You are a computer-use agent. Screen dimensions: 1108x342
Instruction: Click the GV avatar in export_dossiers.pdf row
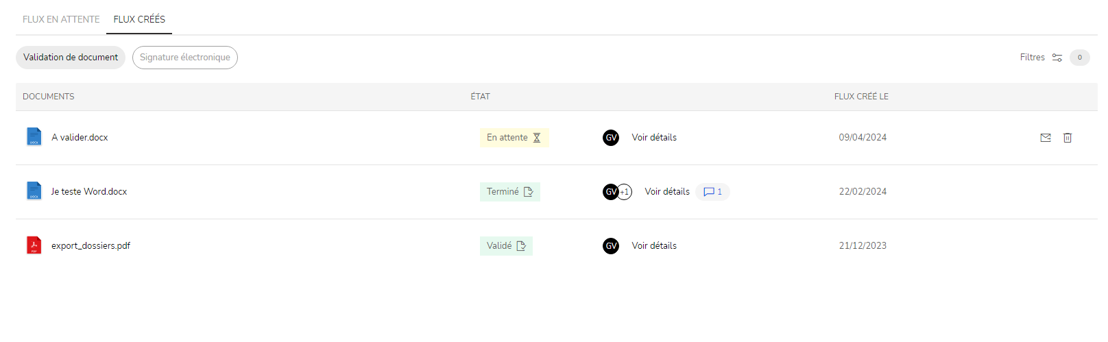coord(611,246)
